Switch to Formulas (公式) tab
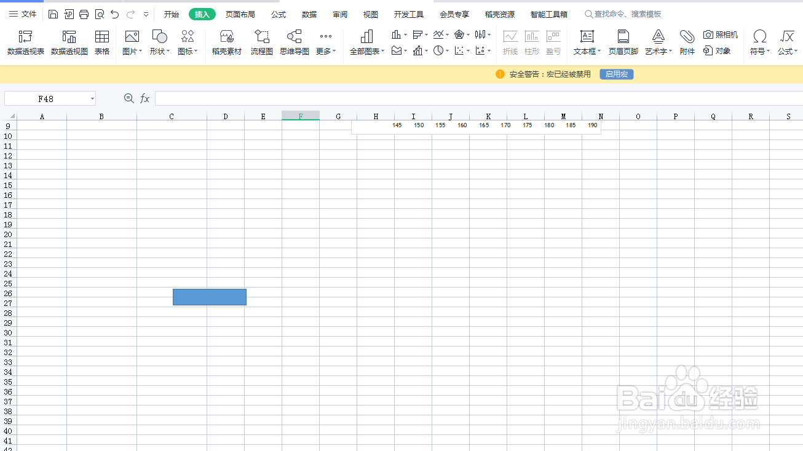Image resolution: width=803 pixels, height=451 pixels. [x=279, y=14]
